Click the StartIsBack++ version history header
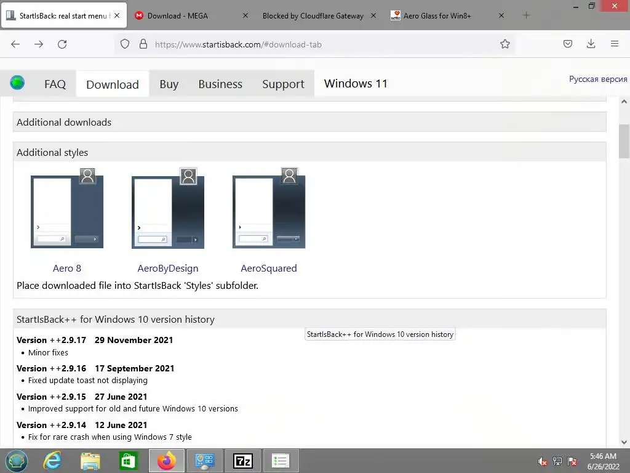 click(x=309, y=320)
